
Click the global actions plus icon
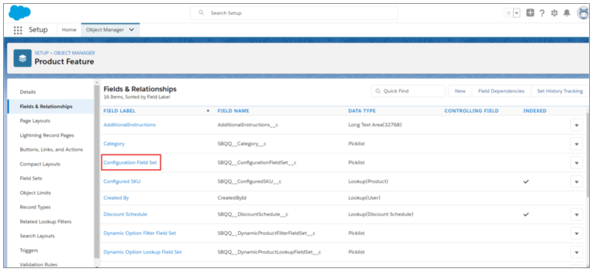click(x=530, y=13)
